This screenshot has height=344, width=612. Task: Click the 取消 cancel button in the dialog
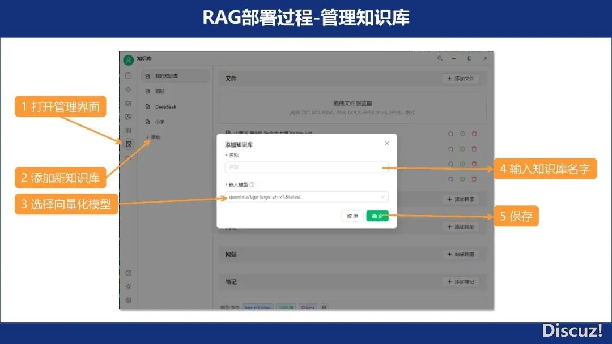352,216
